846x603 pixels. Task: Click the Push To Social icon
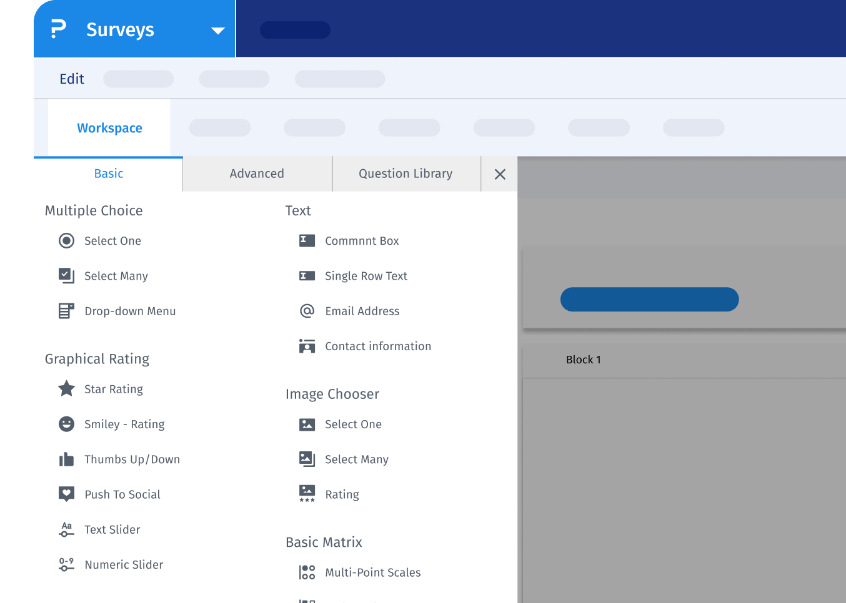[x=66, y=494]
